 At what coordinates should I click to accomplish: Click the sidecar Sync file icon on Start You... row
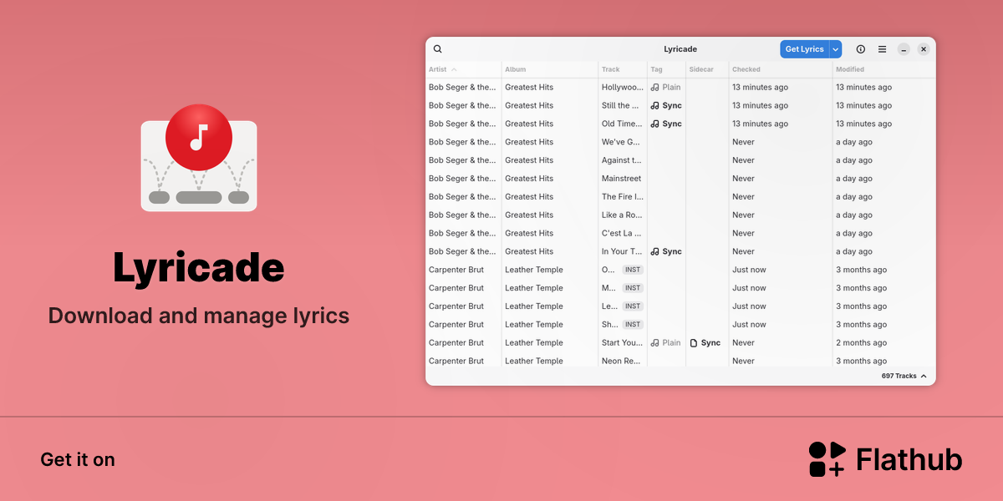coord(694,342)
